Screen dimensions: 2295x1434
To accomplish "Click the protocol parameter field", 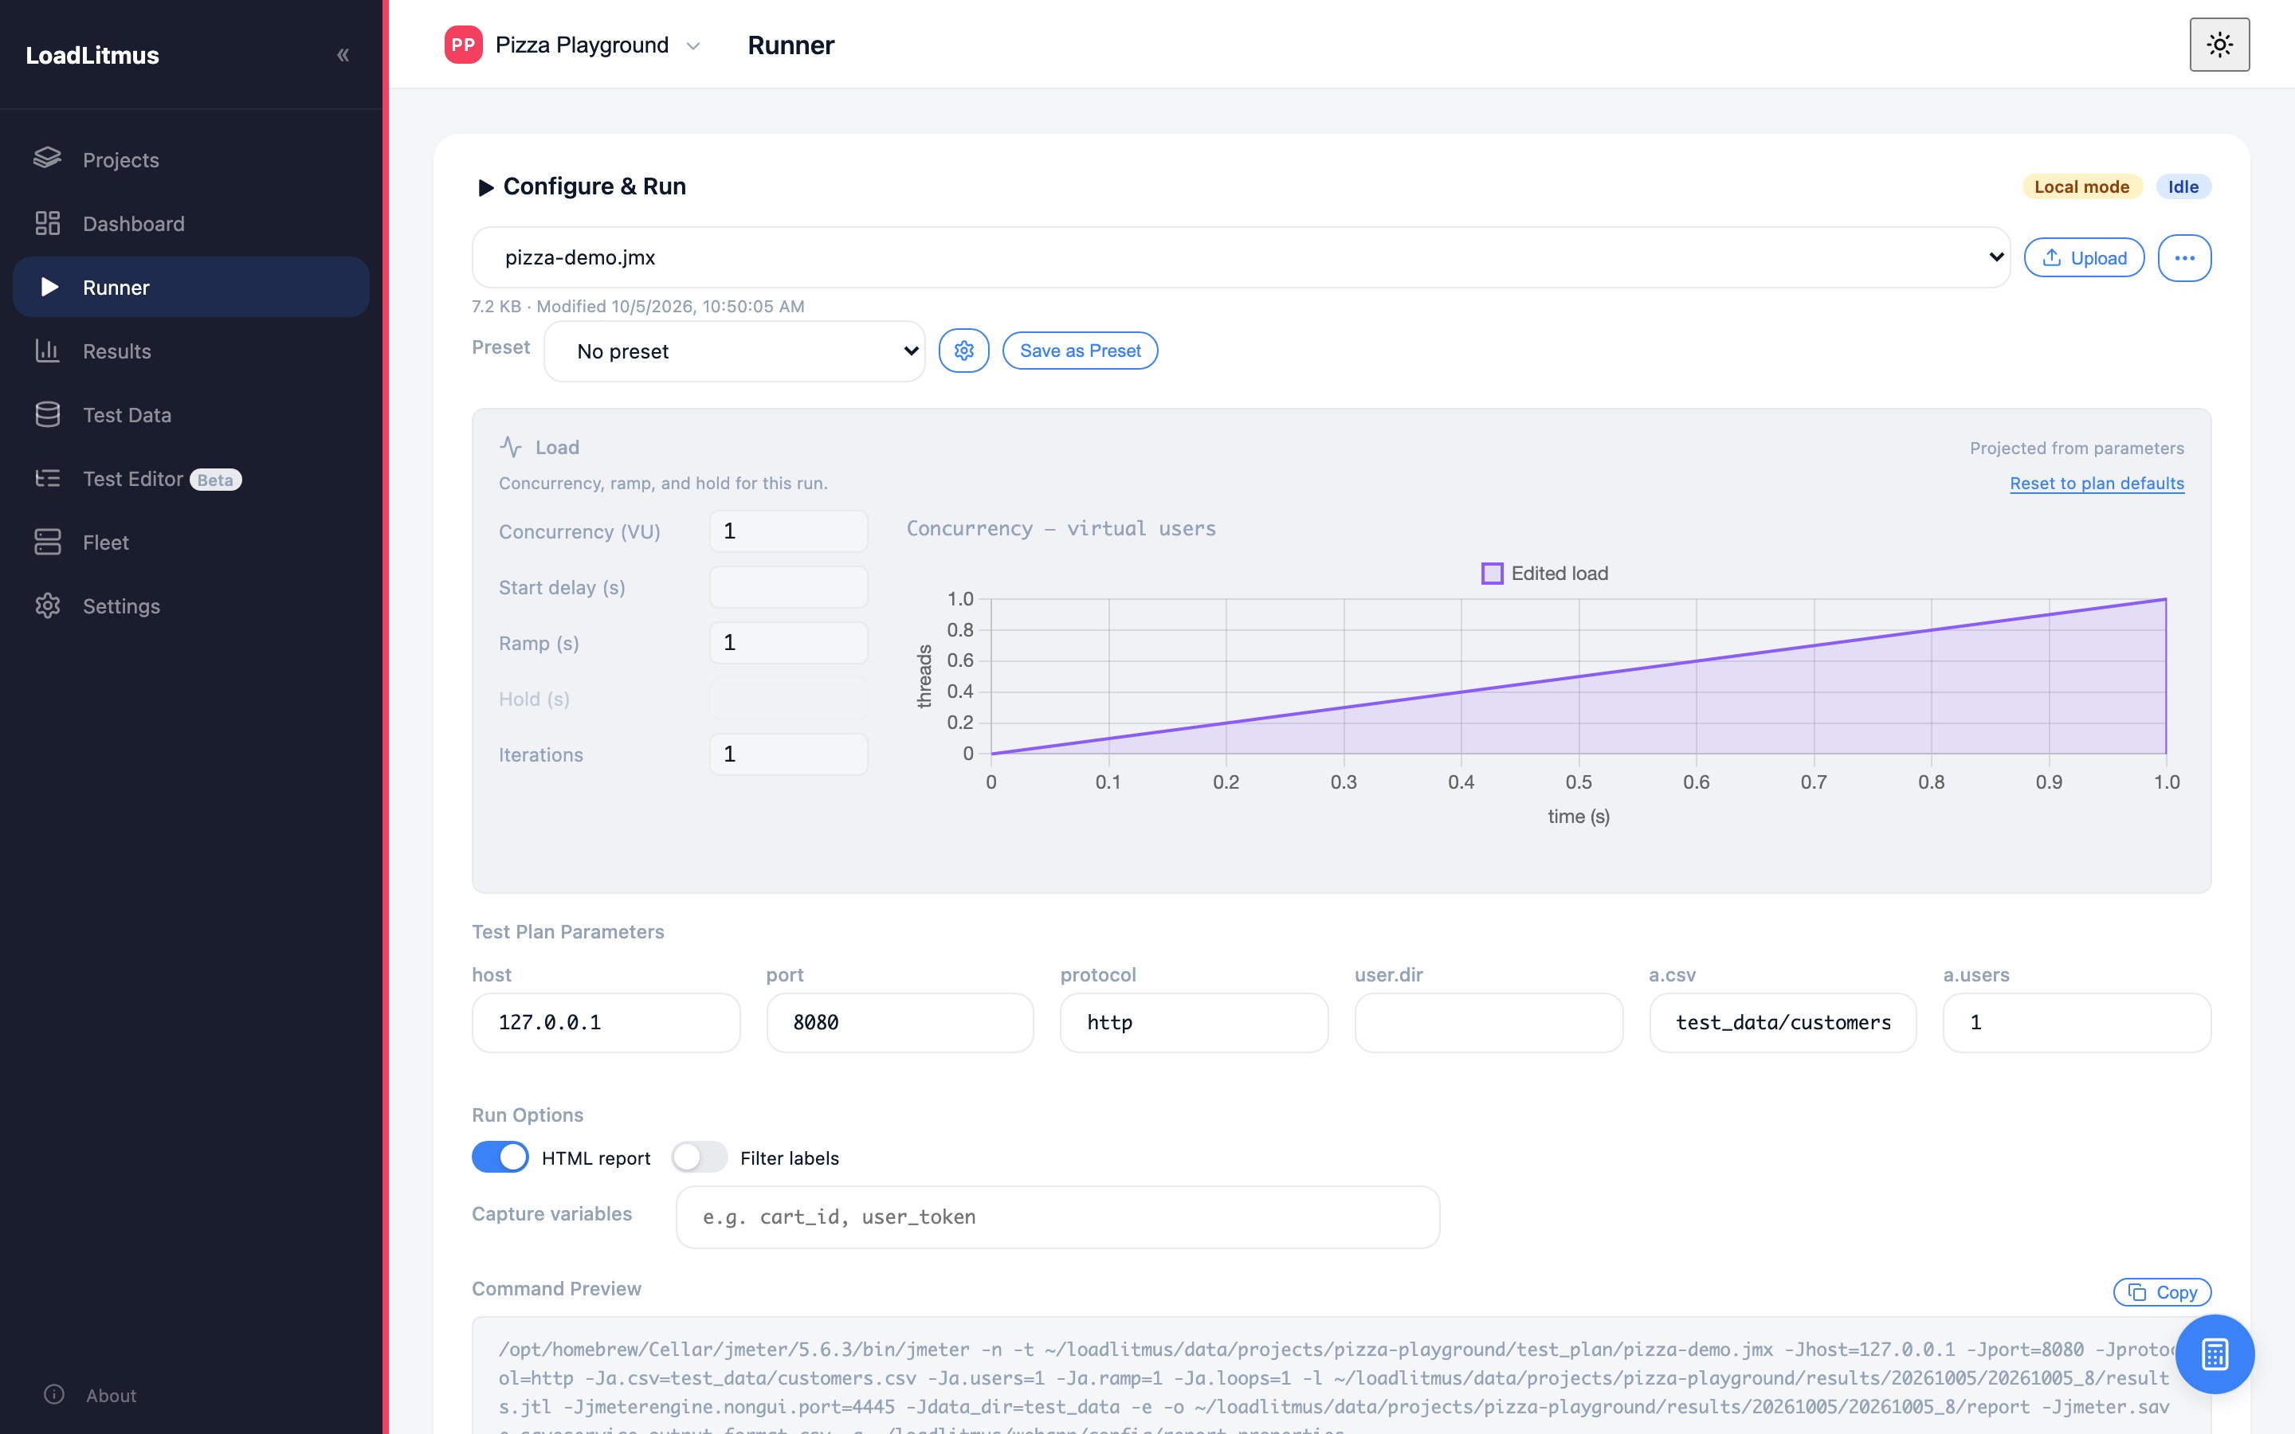I will pos(1194,1022).
